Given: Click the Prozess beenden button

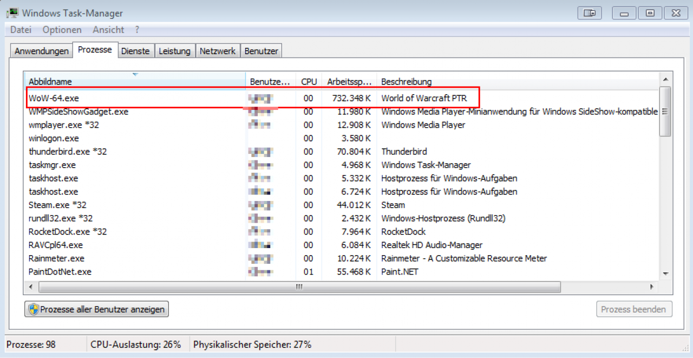Looking at the screenshot, I should 634,309.
